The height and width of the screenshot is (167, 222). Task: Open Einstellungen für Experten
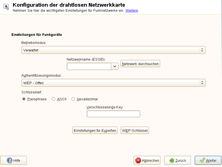95,130
